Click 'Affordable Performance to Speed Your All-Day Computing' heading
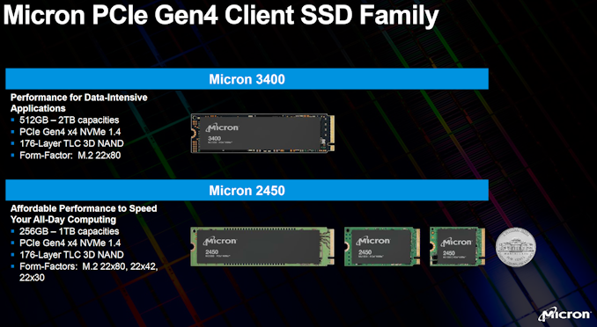597x327 pixels. (x=84, y=214)
